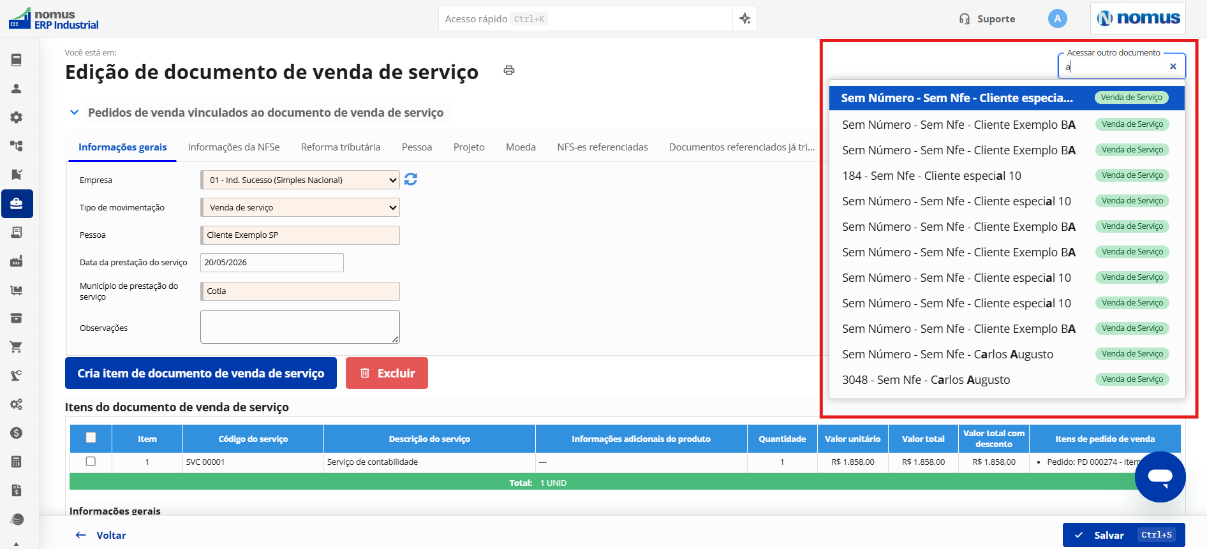This screenshot has width=1207, height=549.
Task: Click the Código do serviço column header
Action: pyautogui.click(x=253, y=439)
